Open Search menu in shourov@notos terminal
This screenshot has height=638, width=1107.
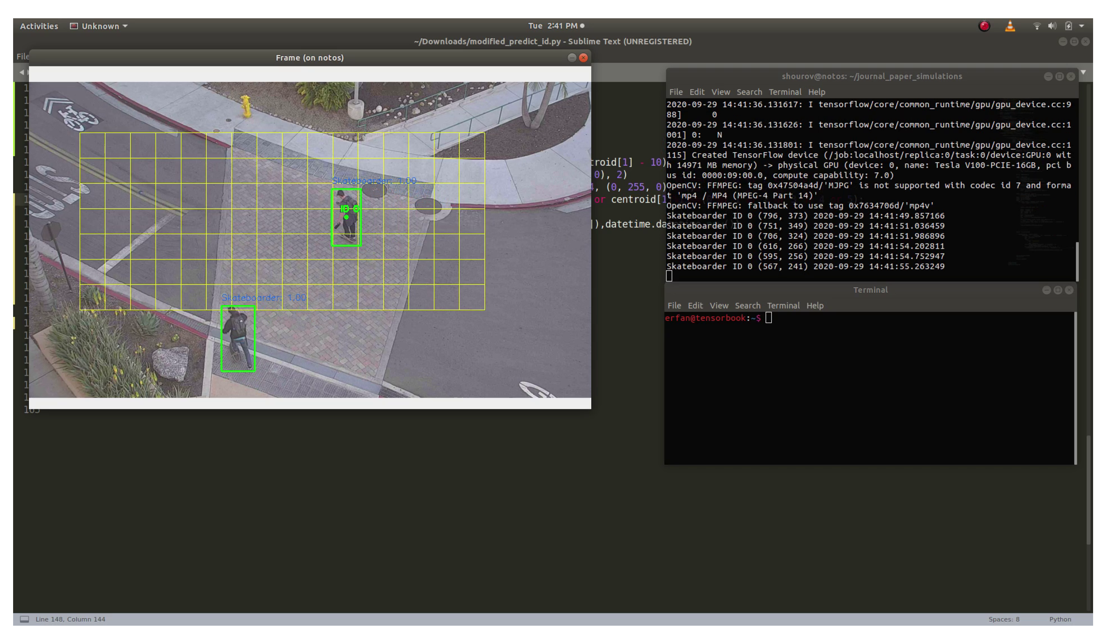point(749,92)
